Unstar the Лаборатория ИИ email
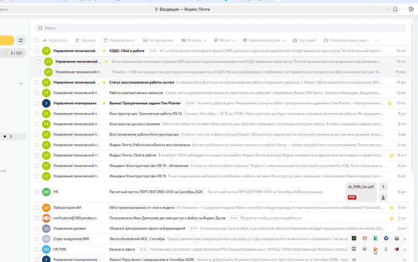Screen dimensions: 418x262 (x=392, y=208)
